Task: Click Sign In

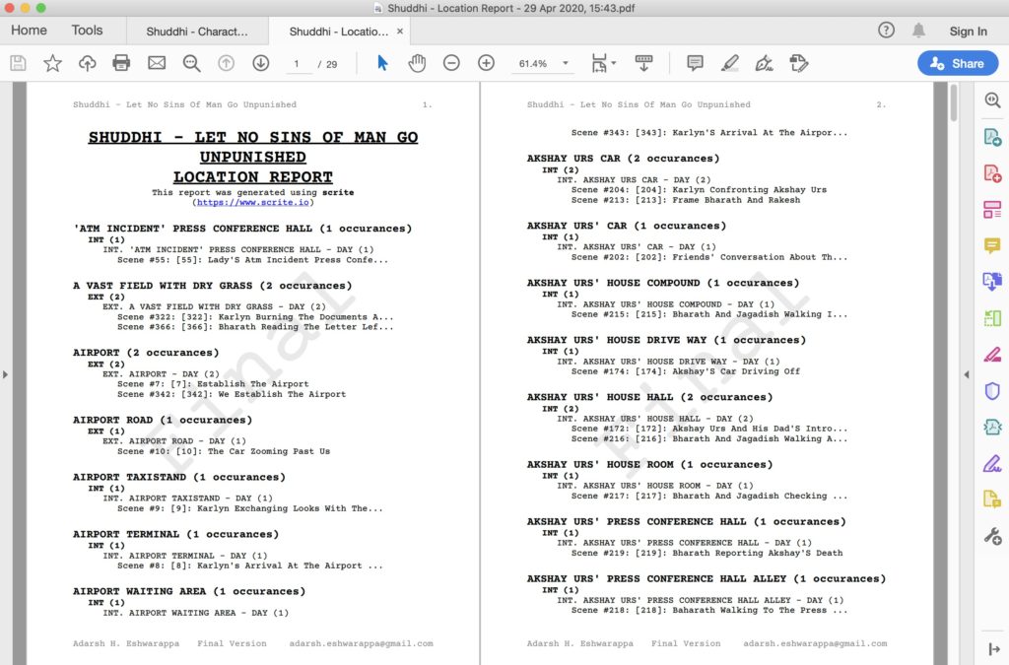Action: point(968,31)
